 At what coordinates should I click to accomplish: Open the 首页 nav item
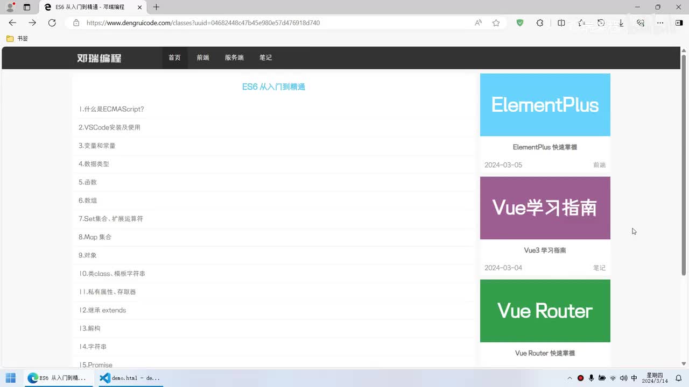point(174,58)
